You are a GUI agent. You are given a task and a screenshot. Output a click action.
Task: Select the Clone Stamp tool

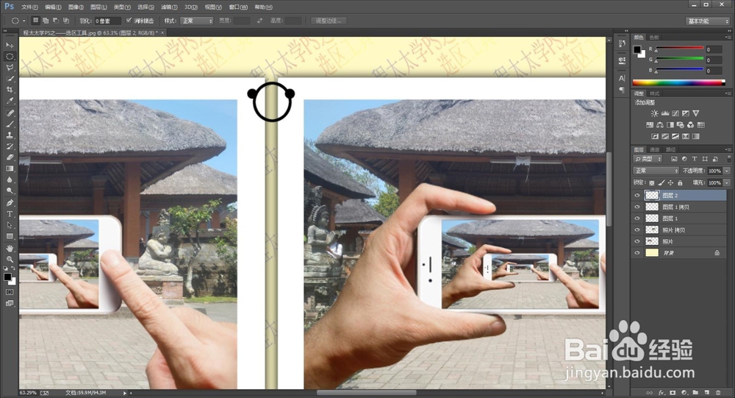10,135
